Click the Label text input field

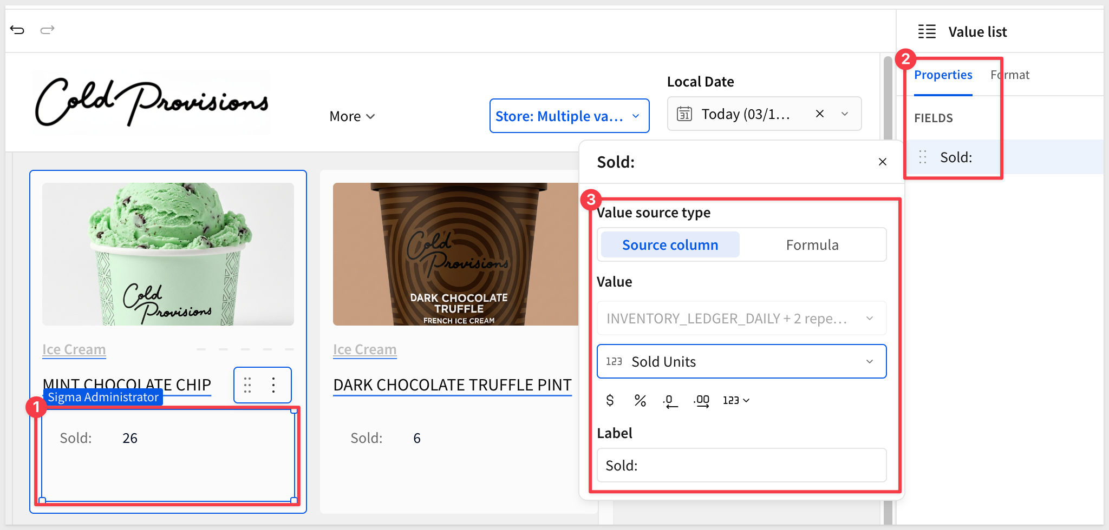[741, 465]
